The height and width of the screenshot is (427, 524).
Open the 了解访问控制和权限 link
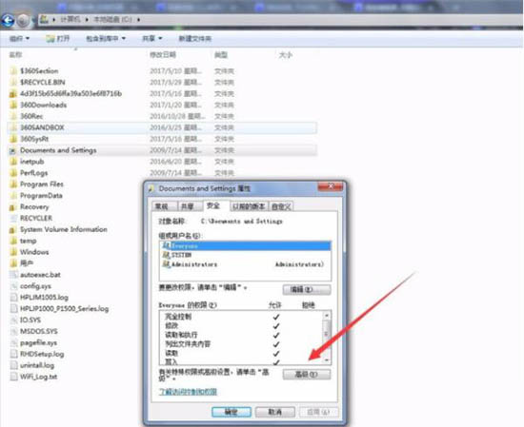tap(188, 391)
